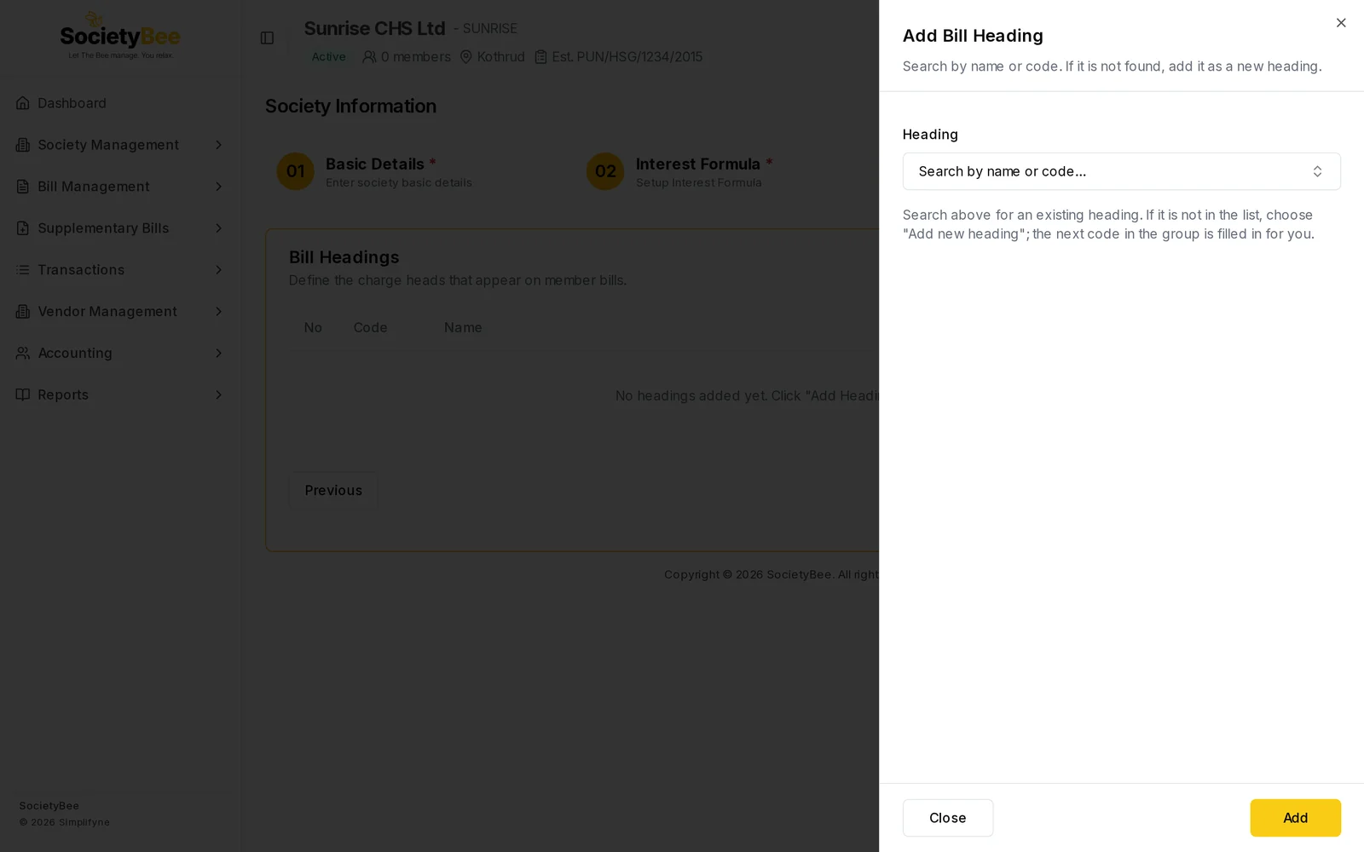Click the Code column header
The image size is (1364, 852).
(x=371, y=328)
